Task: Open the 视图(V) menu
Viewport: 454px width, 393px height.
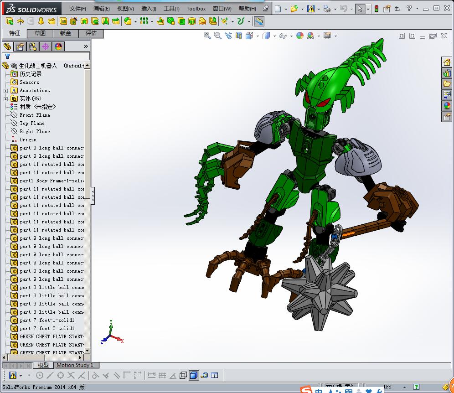Action: [125, 9]
